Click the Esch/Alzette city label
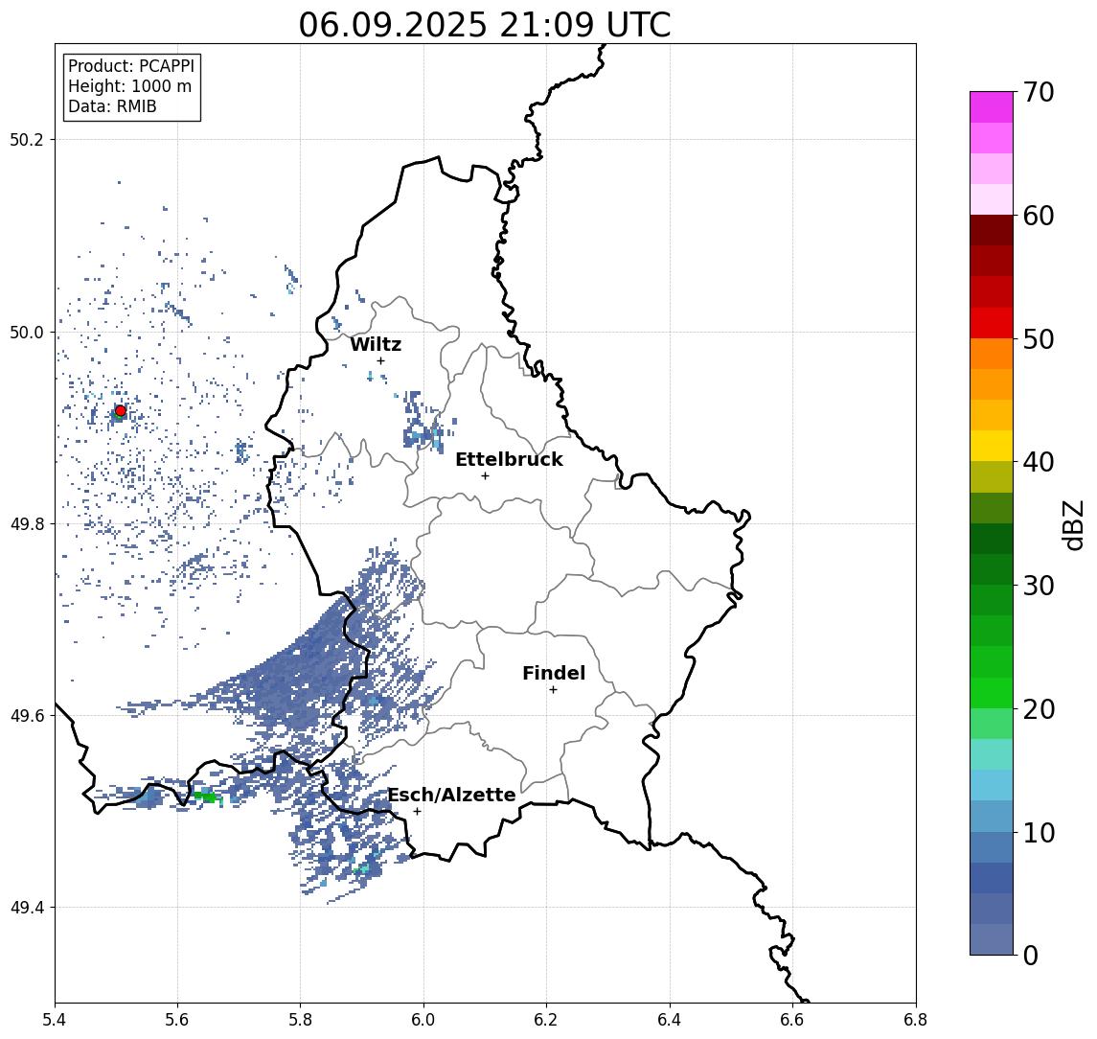The width and height of the screenshot is (1097, 1039). tap(451, 795)
